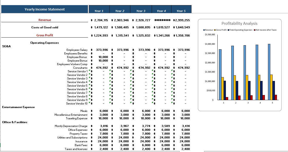This screenshot has height=152, width=288.
Task: Select the Year 1 column header
Action: [x=99, y=10]
